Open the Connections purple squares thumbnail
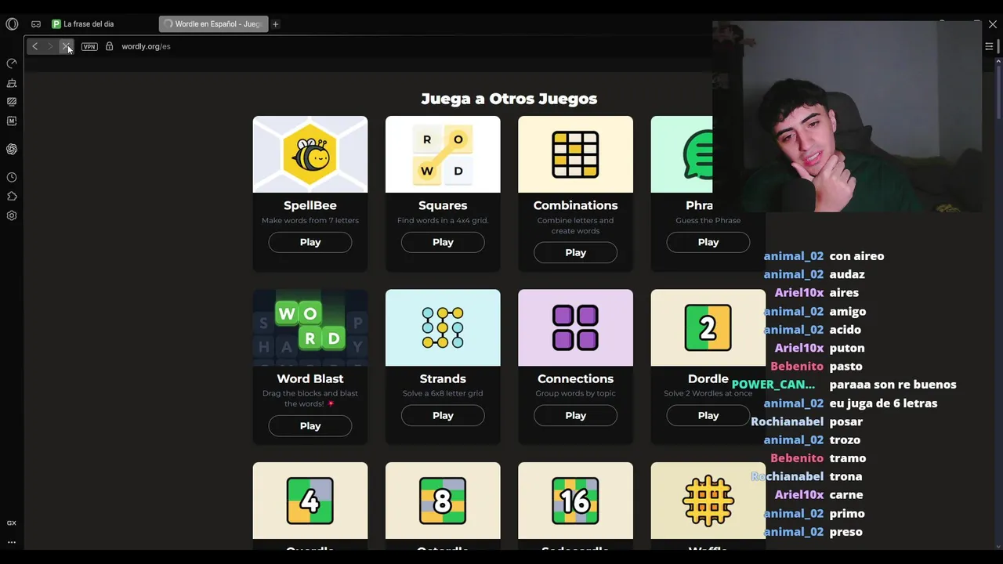The height and width of the screenshot is (564, 1003). coord(575,327)
